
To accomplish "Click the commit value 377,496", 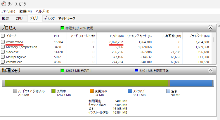I will 117,57.
